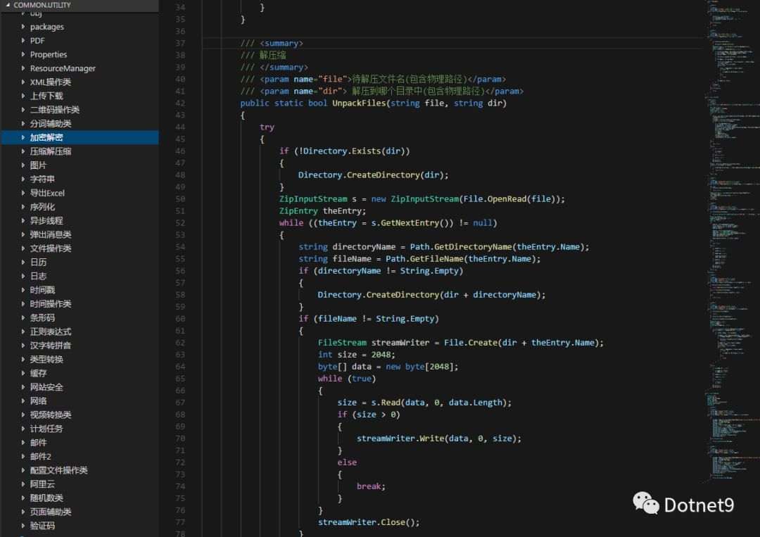Viewport: 760px width, 537px height.
Task: Select the 阿里云 folder
Action: tap(42, 484)
